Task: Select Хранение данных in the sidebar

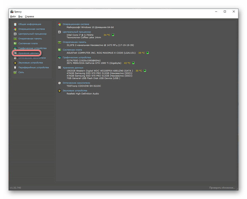Action: point(28,53)
